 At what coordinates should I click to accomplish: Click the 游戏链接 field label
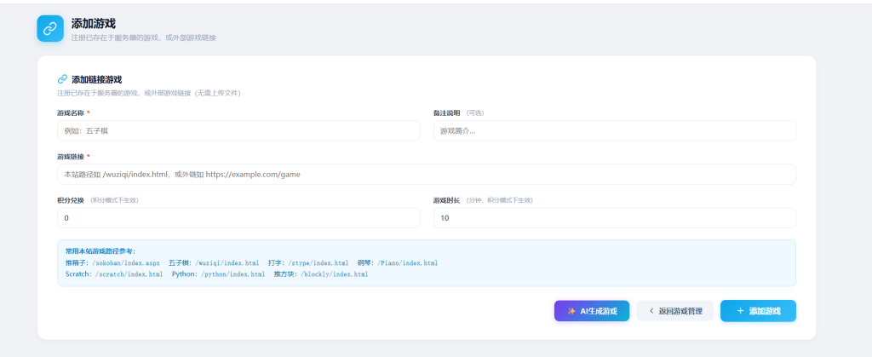pos(70,156)
